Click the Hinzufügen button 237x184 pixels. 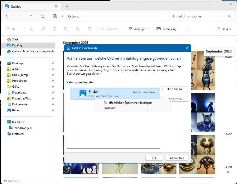175,89
